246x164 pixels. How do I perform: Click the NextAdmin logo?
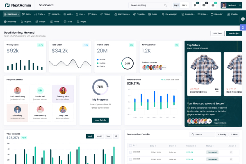tap(18, 5)
